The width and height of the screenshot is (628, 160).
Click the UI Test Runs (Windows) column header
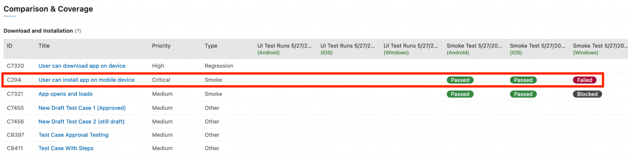tap(411, 49)
